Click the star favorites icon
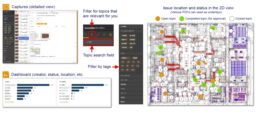259x113 pixels. click(x=104, y=34)
